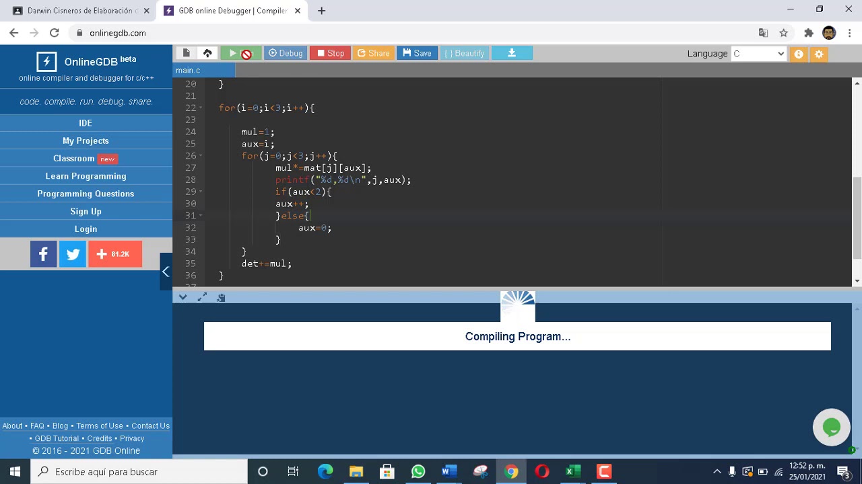This screenshot has width=862, height=484.
Task: Open Word from the taskbar
Action: (449, 471)
